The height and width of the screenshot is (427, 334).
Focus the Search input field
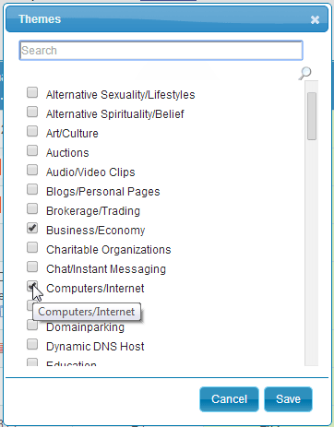(161, 50)
